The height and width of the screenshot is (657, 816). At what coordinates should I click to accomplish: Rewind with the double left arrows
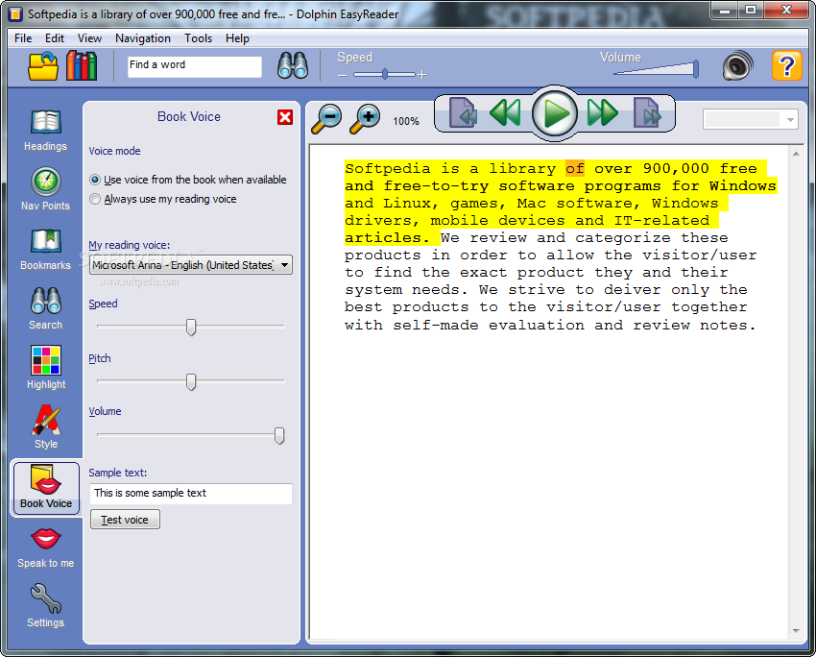tap(505, 112)
